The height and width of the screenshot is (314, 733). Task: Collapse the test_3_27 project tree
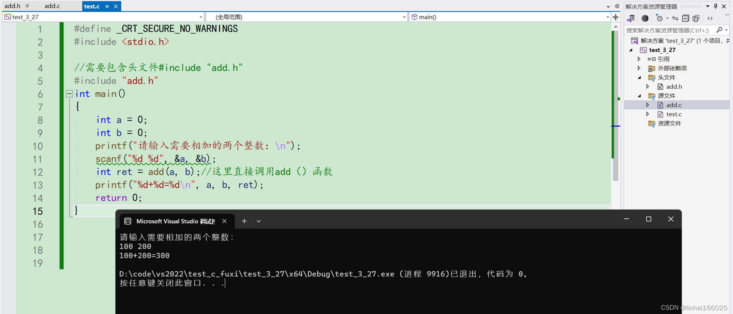click(631, 50)
